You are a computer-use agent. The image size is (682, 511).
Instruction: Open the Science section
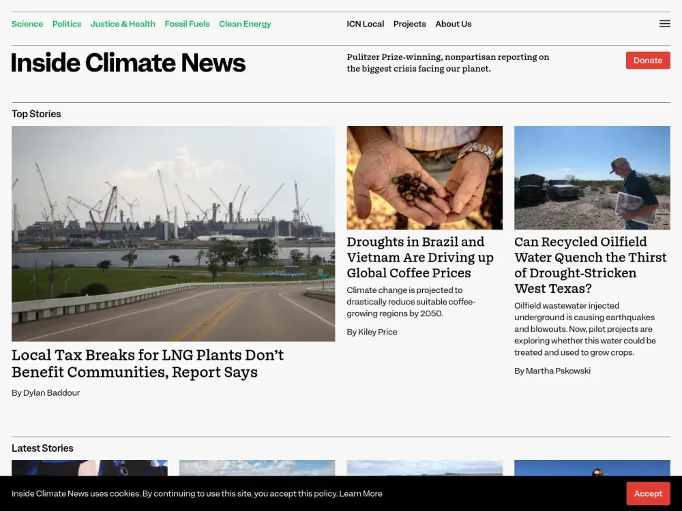(27, 24)
